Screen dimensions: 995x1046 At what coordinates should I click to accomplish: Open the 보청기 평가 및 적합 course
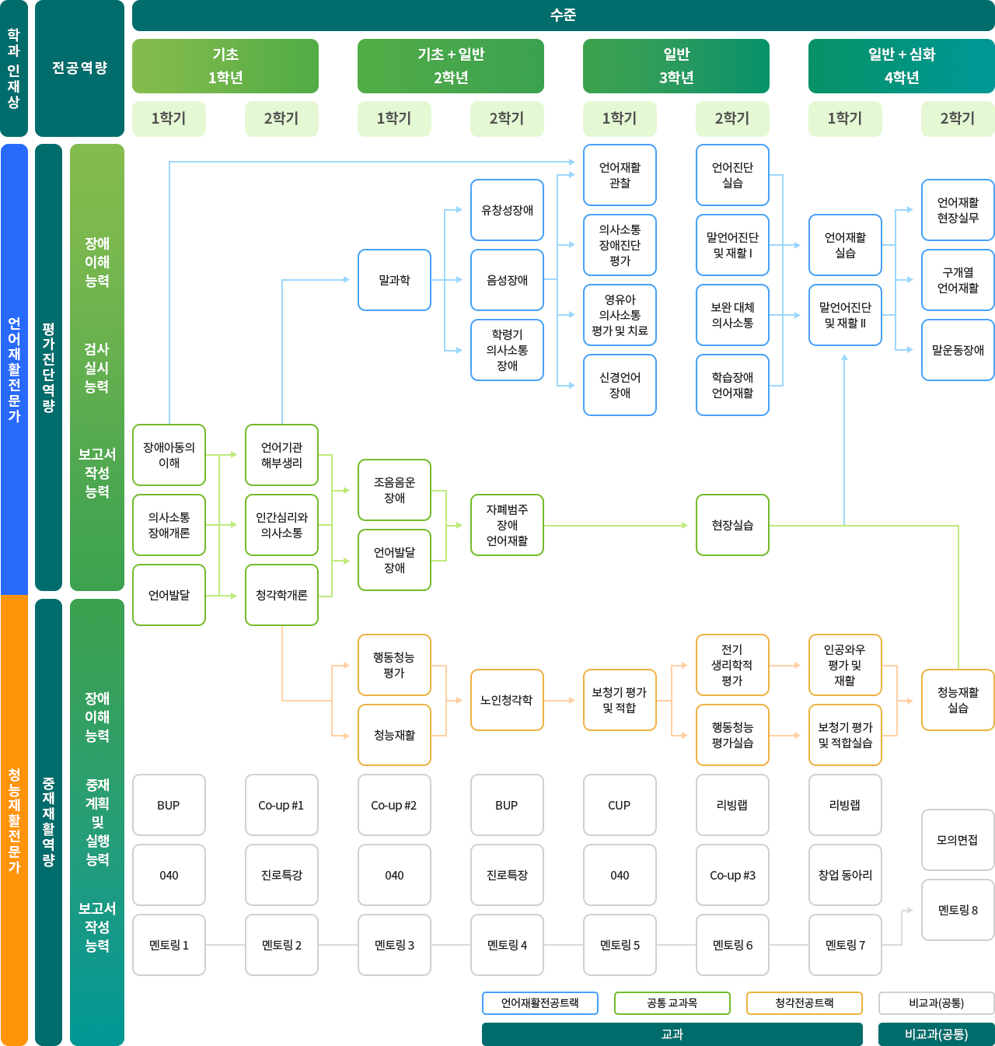[x=620, y=700]
